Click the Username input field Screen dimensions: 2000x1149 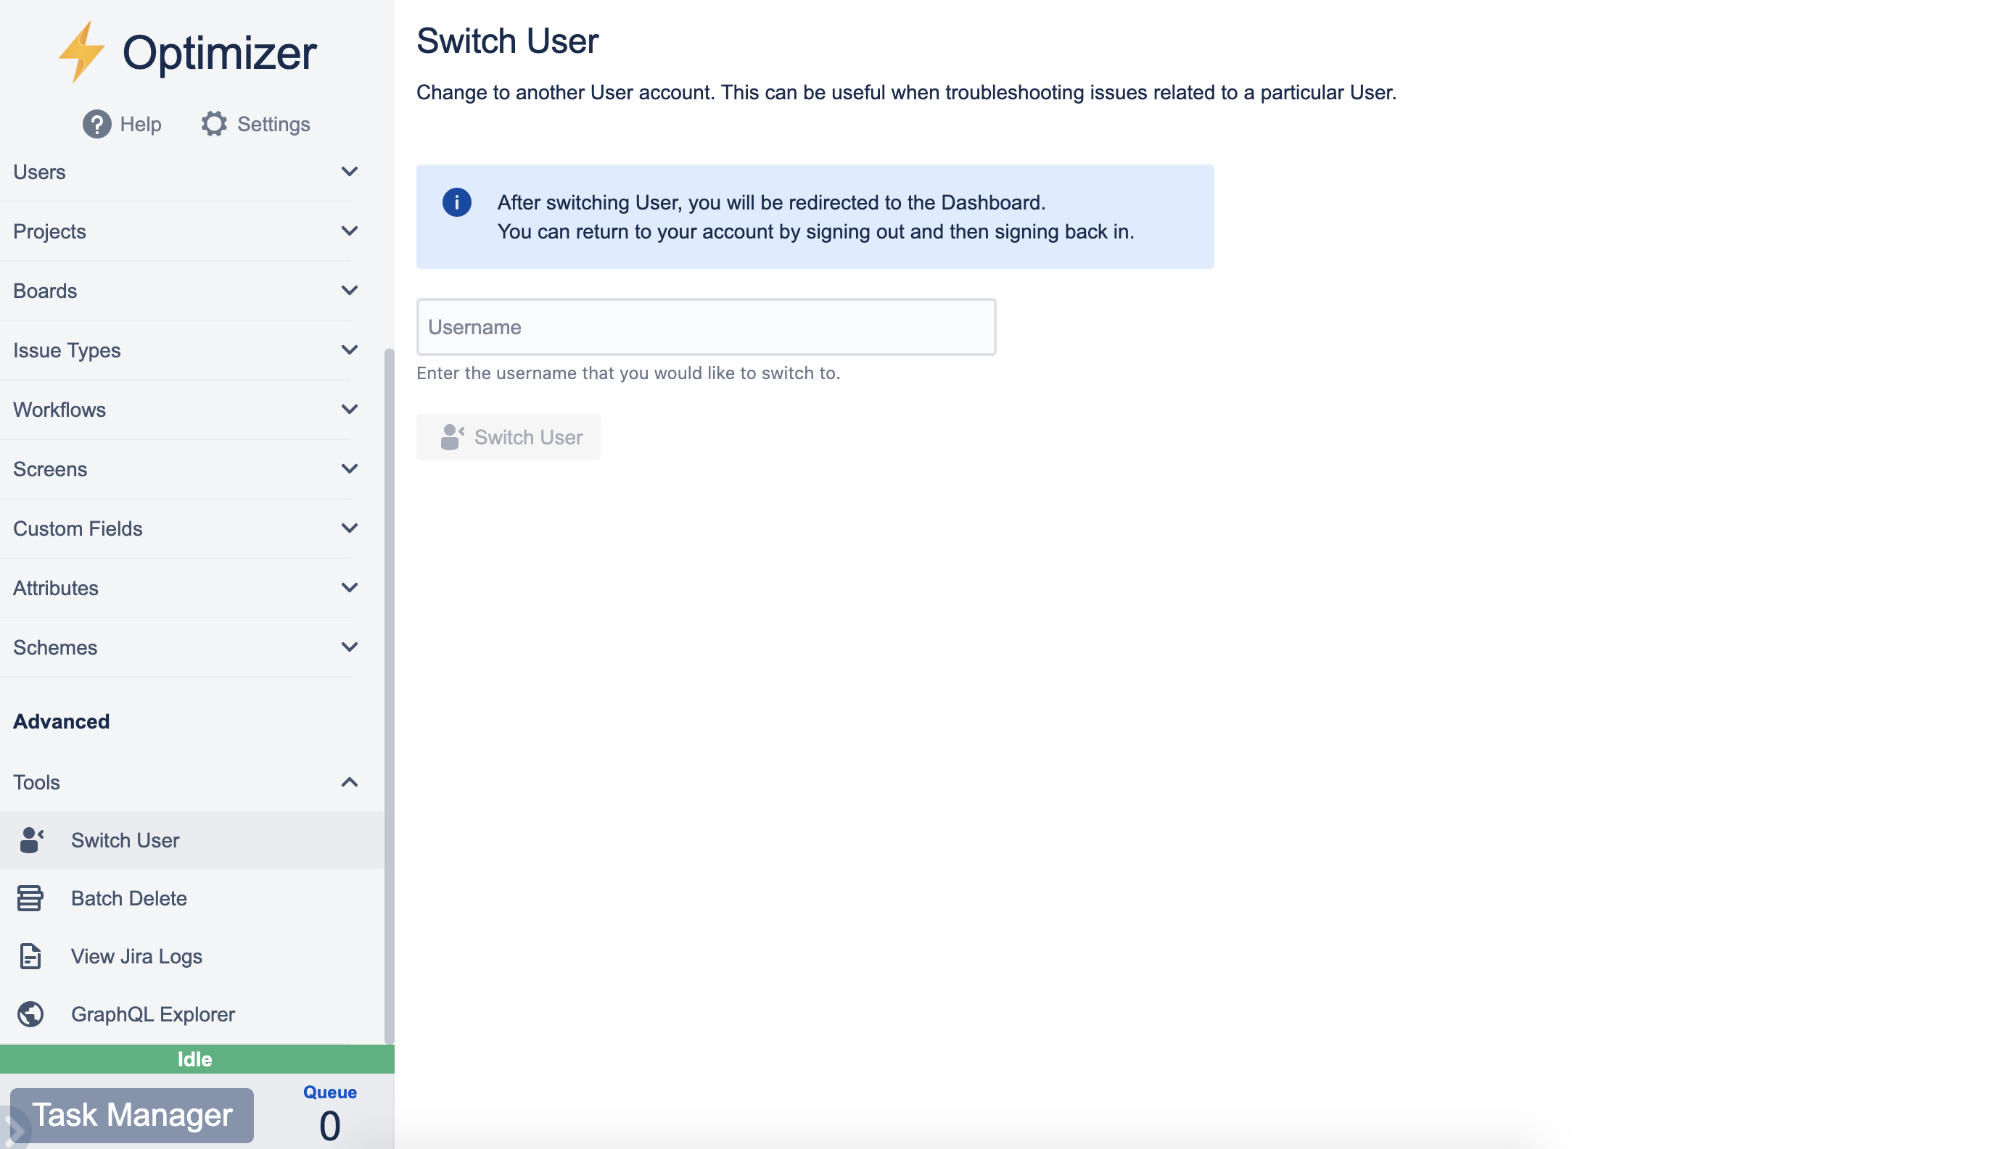[x=705, y=327]
